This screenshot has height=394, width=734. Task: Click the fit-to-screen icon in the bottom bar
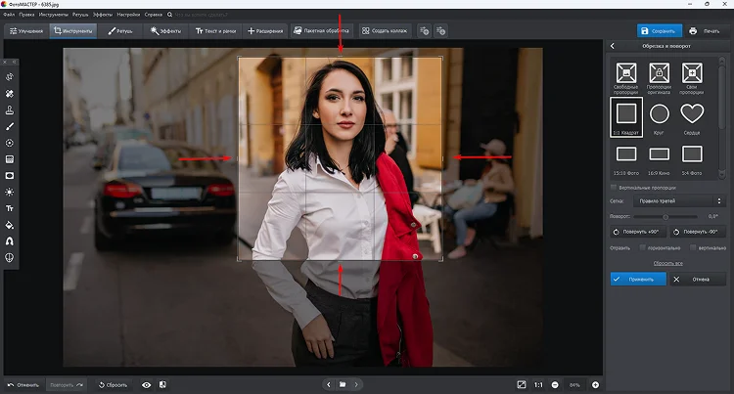(521, 384)
